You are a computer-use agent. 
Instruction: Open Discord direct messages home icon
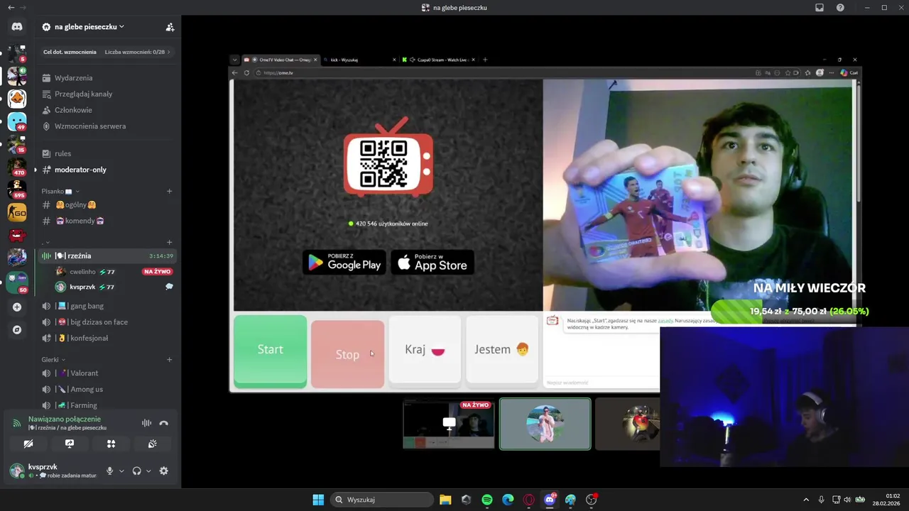click(17, 27)
